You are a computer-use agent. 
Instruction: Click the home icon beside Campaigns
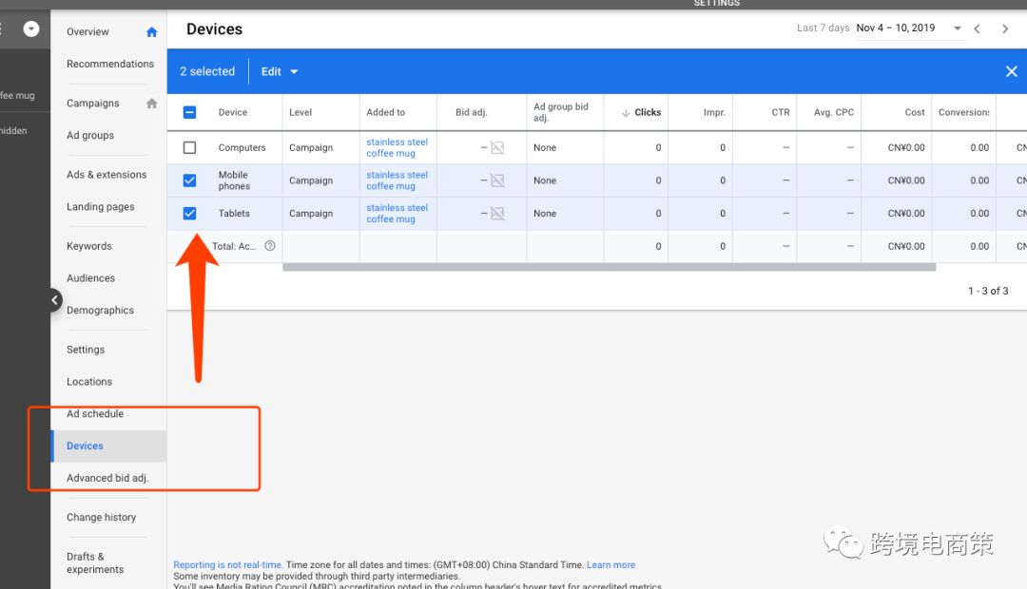tap(151, 104)
